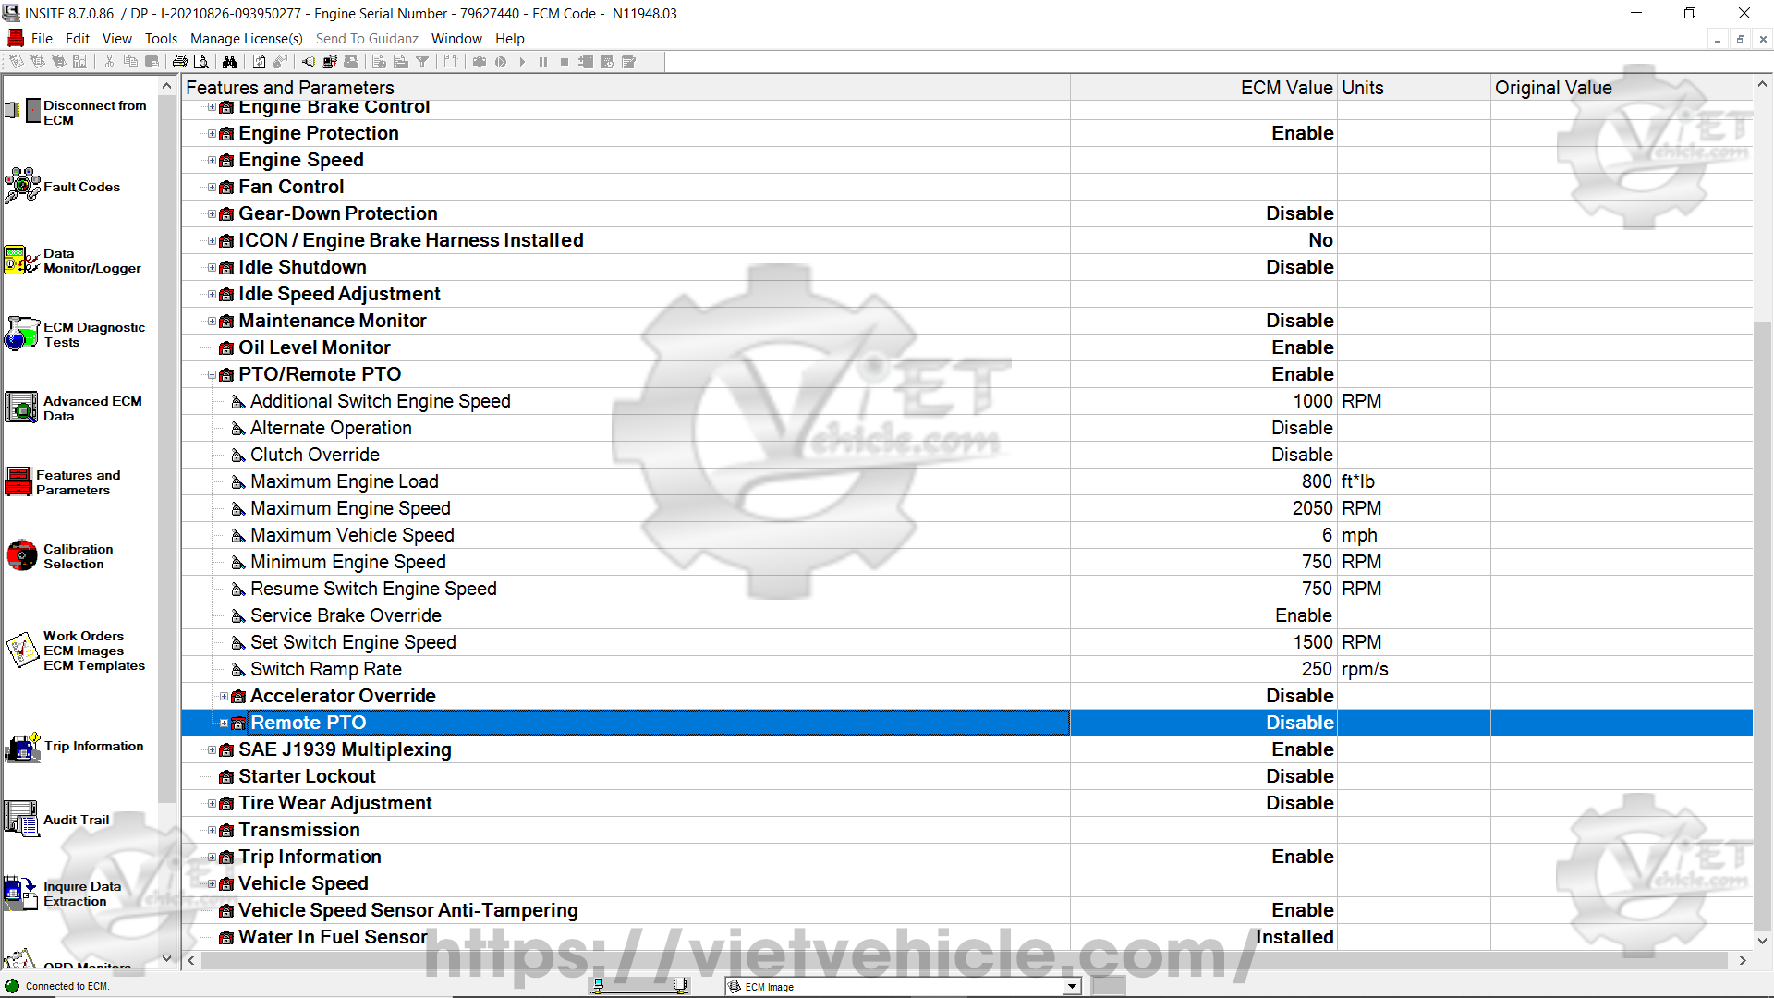The image size is (1774, 998).
Task: Open Calibration Selection sidebar icon
Action: [22, 556]
